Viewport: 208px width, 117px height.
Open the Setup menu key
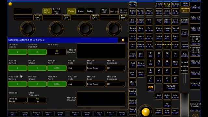(x=167, y=5)
